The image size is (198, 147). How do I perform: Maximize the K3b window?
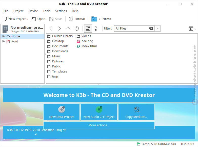(x=181, y=4)
